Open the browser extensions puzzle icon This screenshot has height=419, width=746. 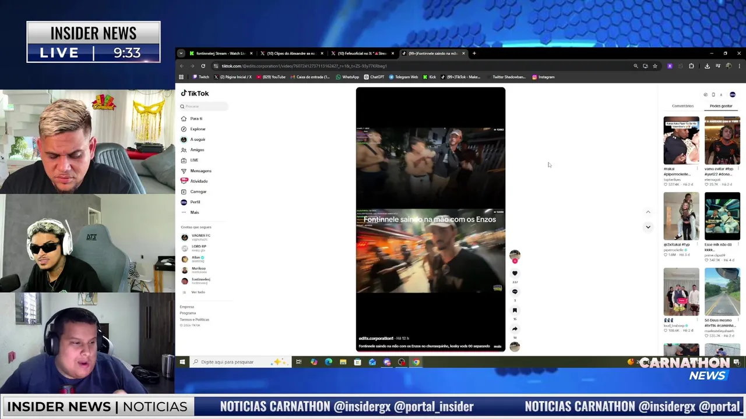pyautogui.click(x=691, y=66)
